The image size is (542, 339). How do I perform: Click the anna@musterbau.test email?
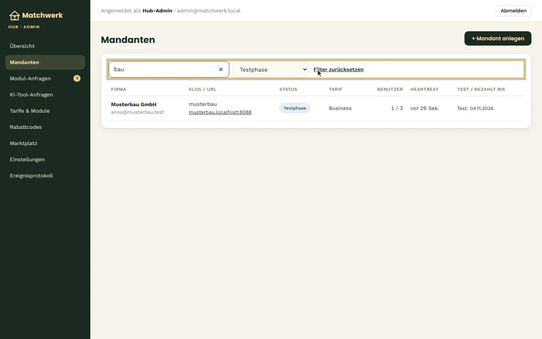(x=137, y=112)
